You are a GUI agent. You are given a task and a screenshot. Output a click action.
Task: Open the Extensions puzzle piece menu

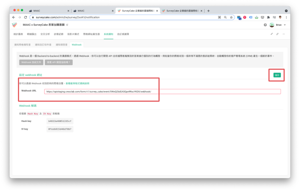point(268,17)
